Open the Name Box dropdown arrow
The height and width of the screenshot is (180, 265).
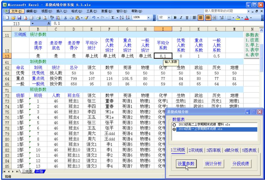pos(33,24)
